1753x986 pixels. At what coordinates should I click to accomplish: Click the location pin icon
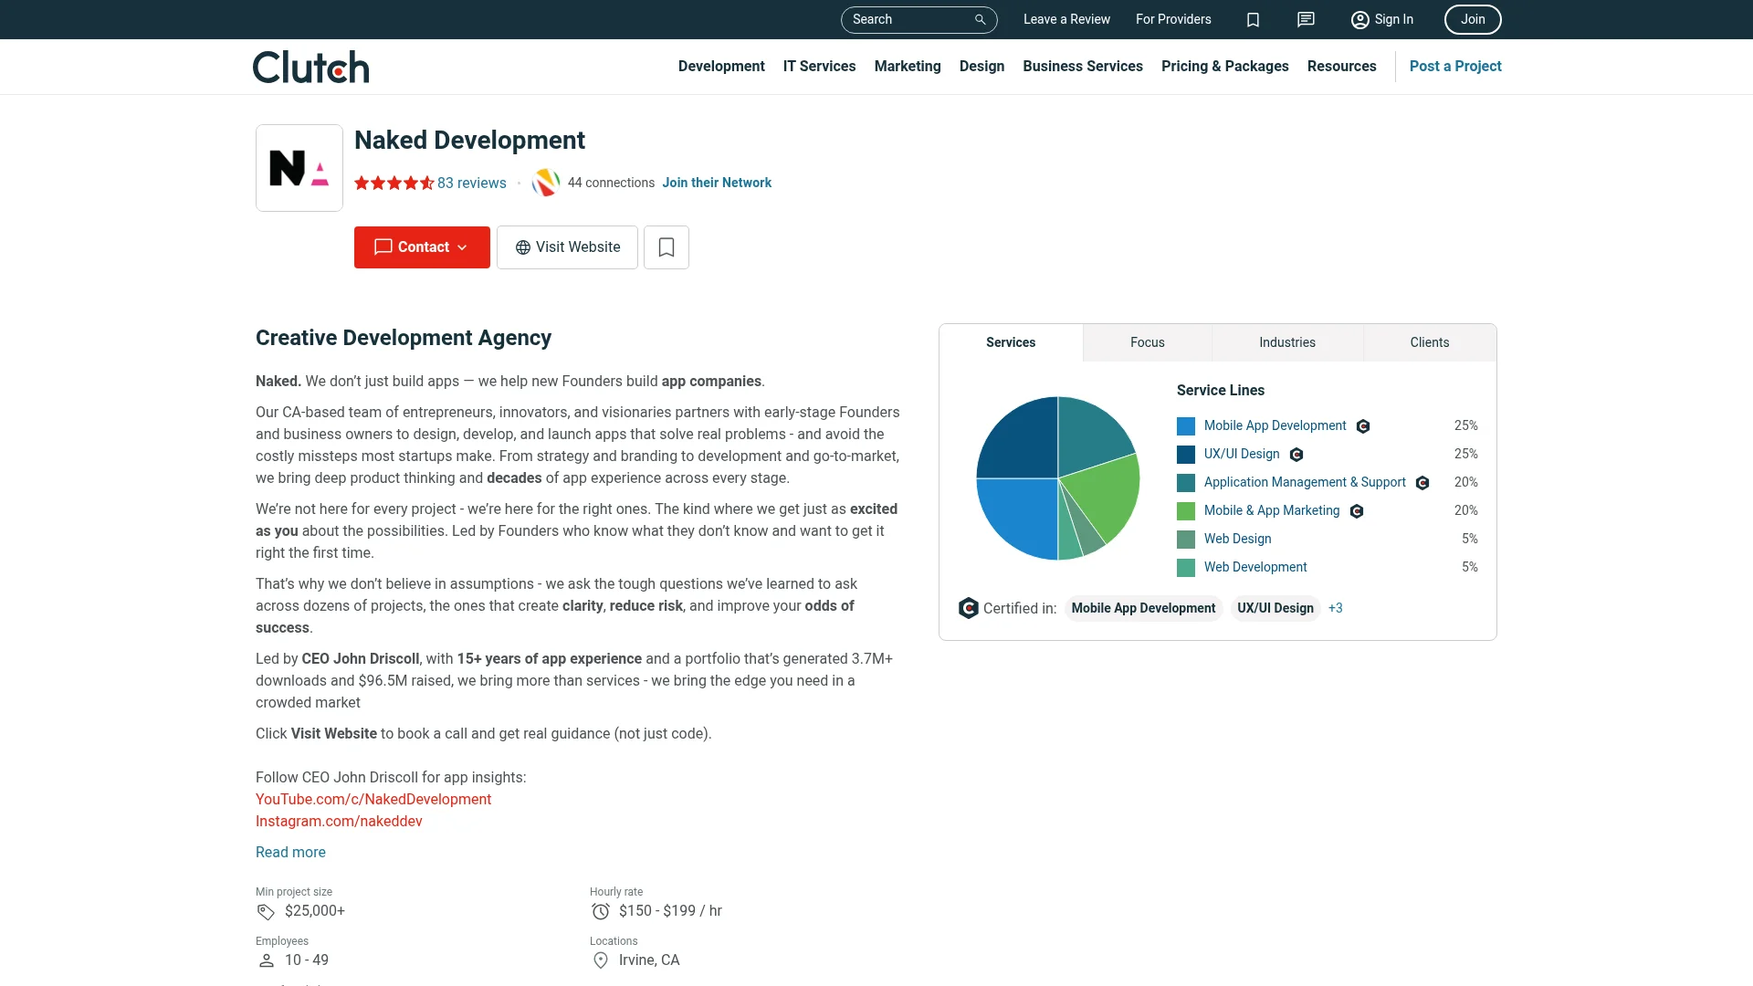coord(600,960)
